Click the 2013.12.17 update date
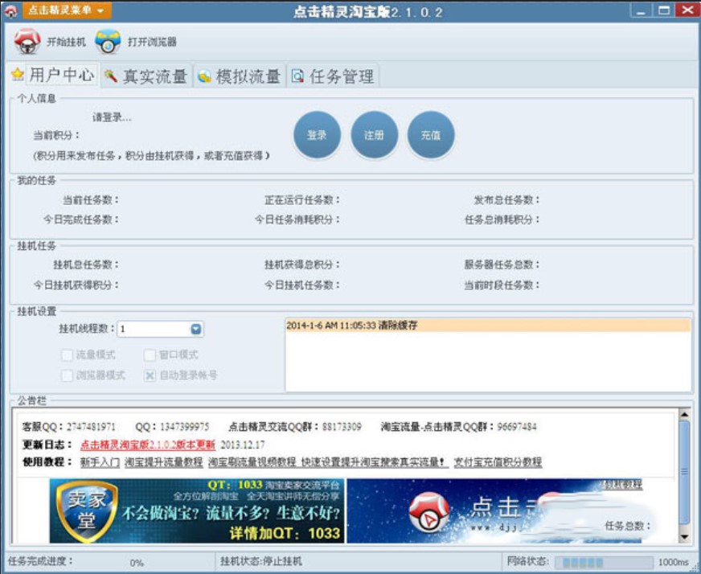701x574 pixels. tap(242, 445)
